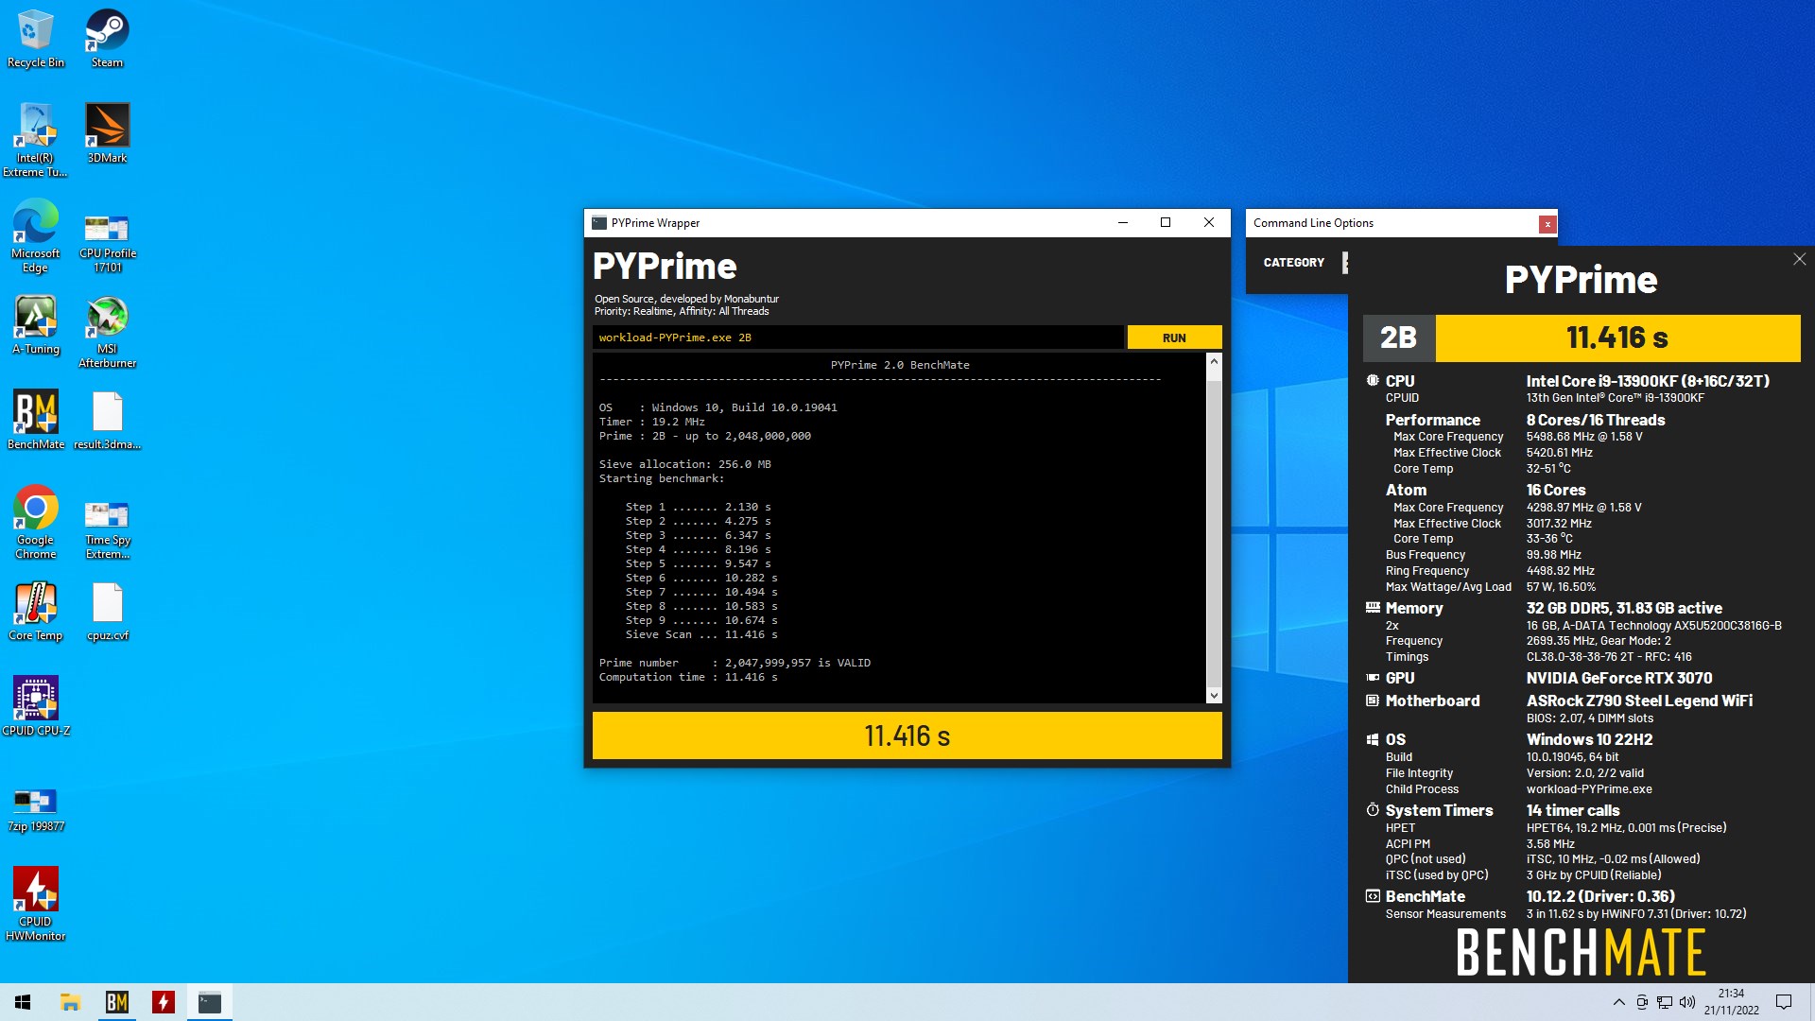This screenshot has width=1815, height=1021.
Task: Click 'Computation time : 11.416 s' line
Action: (x=688, y=677)
